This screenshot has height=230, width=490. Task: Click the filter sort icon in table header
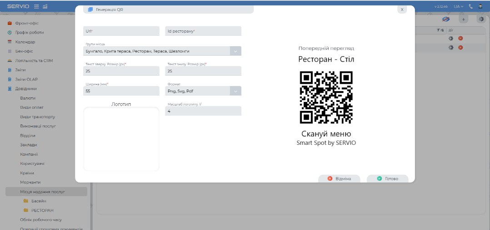(x=440, y=30)
